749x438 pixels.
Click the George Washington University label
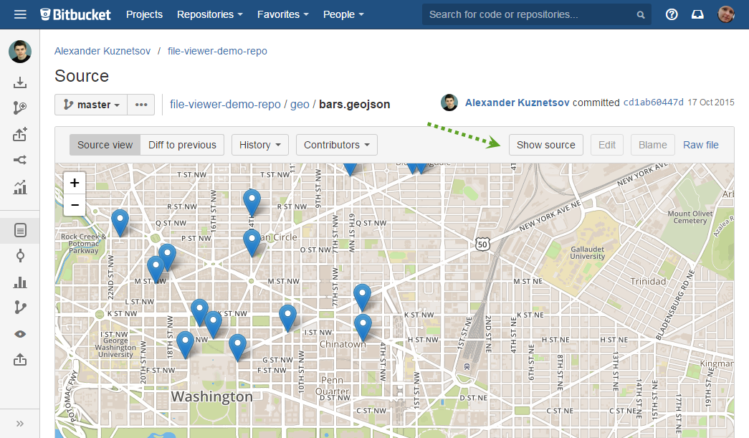pos(115,347)
